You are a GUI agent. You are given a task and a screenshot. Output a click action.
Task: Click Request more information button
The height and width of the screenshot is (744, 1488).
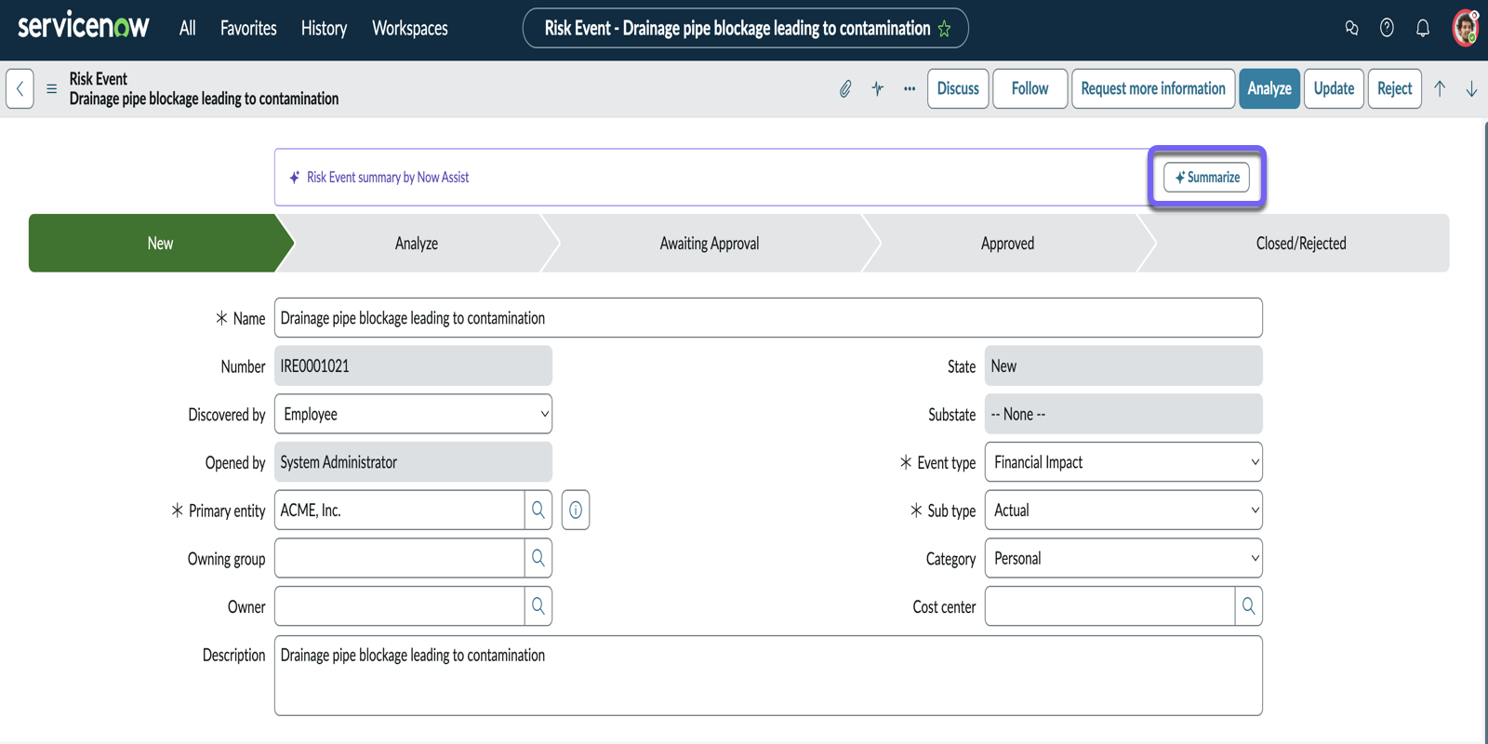1153,88
